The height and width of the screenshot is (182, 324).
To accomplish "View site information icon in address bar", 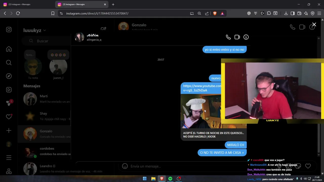I will tap(61, 13).
